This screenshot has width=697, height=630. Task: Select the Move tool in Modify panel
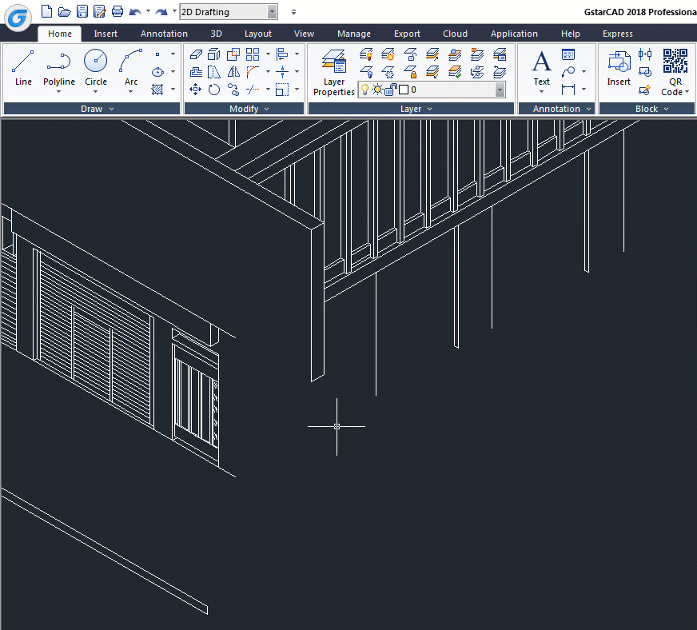(x=196, y=90)
